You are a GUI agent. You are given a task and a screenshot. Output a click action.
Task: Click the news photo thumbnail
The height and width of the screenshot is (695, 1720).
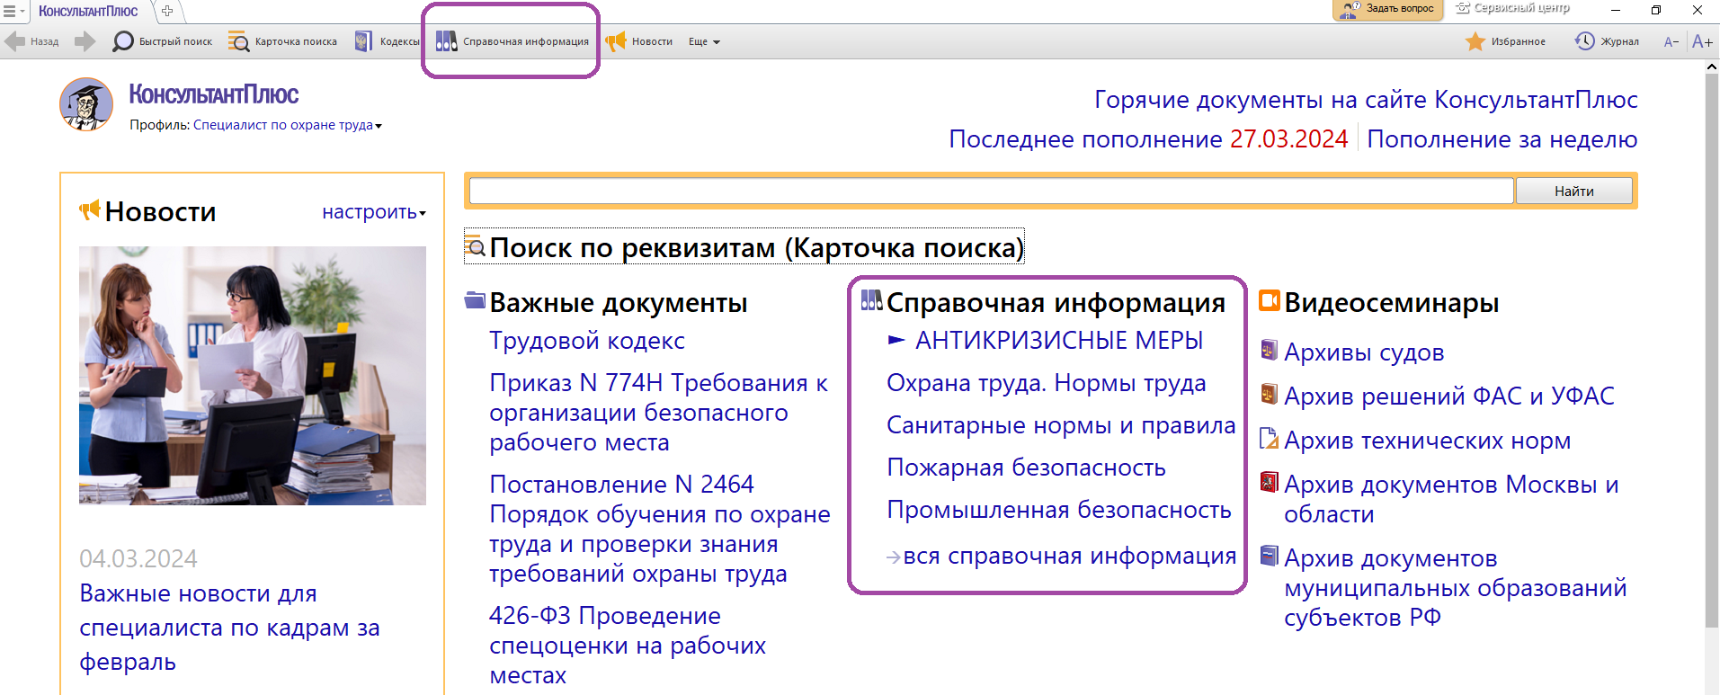click(x=253, y=376)
